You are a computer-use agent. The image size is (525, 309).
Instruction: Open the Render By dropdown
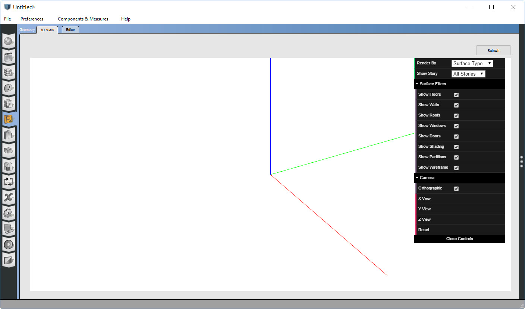point(472,63)
